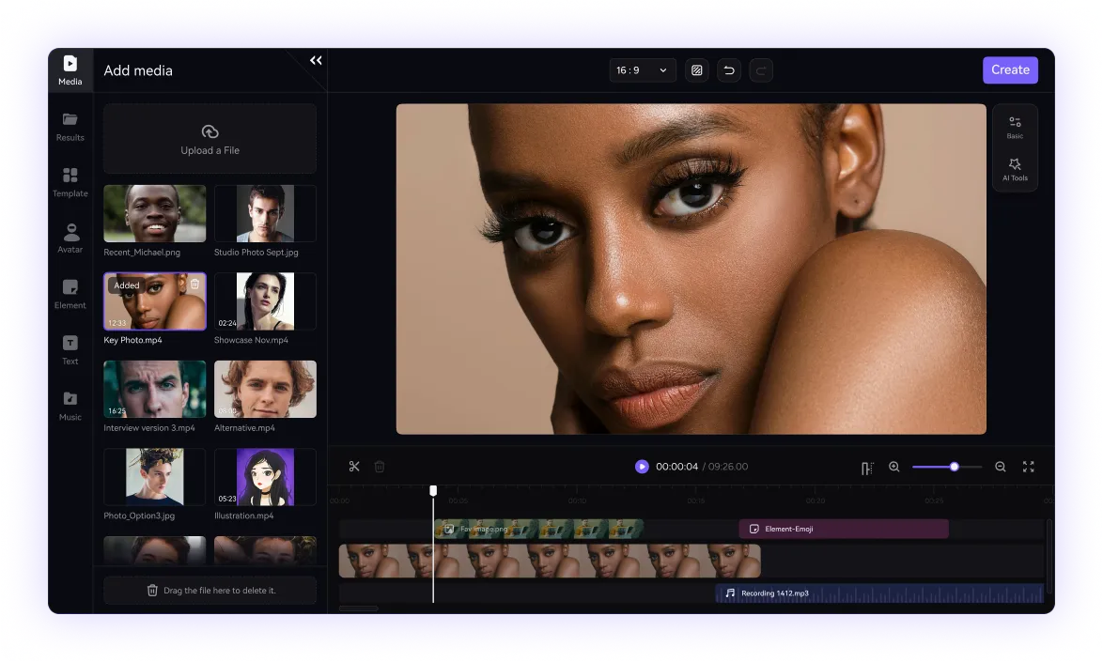Screen dimensions: 1103x662
Task: Open the Element panel in the sidebar
Action: point(70,294)
